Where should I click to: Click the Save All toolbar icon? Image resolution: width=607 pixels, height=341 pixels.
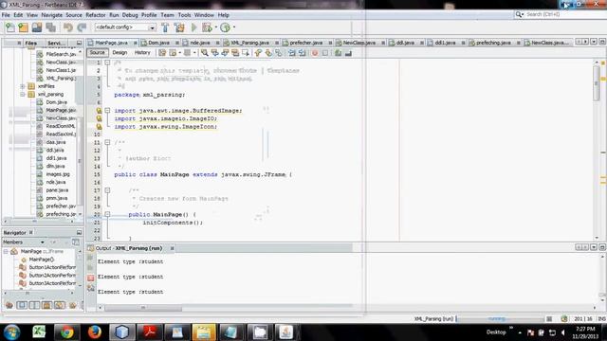[x=50, y=27]
